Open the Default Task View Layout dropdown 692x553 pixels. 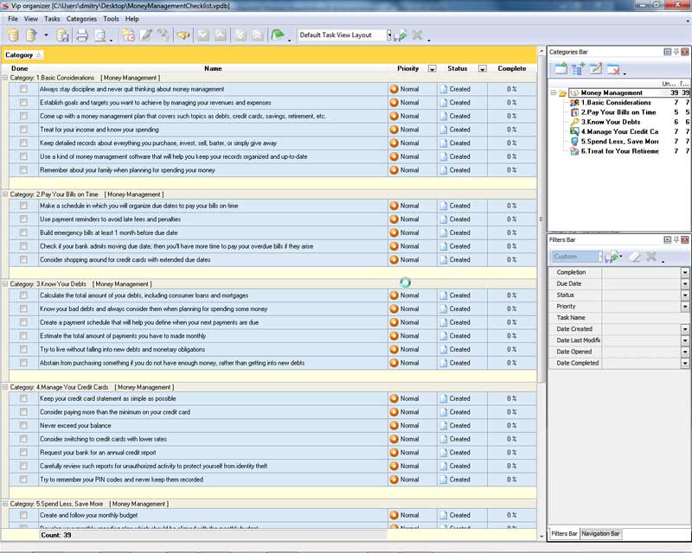[389, 35]
